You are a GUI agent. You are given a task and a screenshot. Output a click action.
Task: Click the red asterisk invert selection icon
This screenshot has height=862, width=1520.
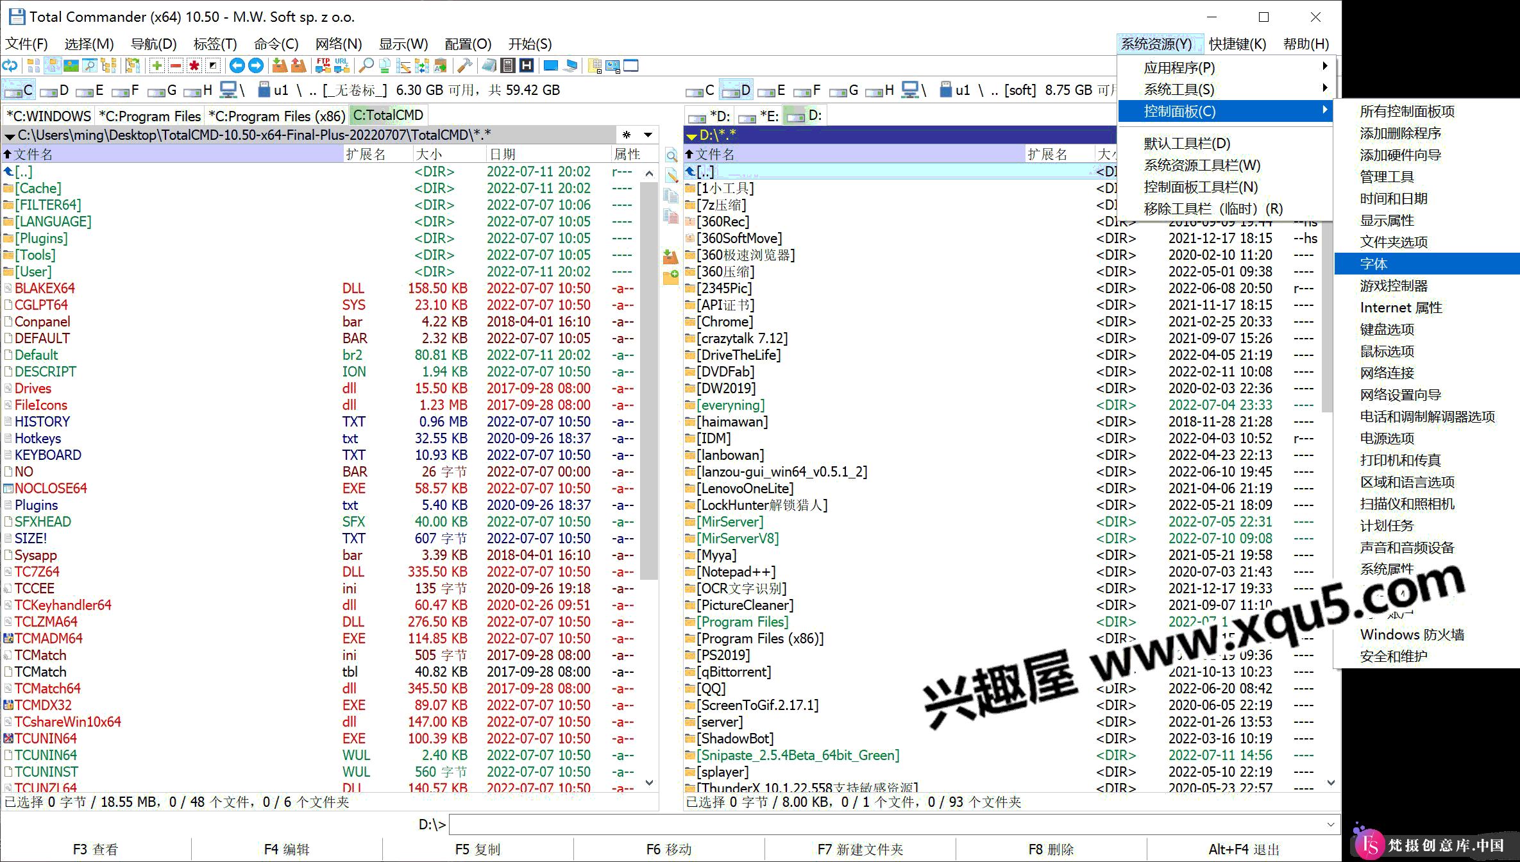[194, 65]
